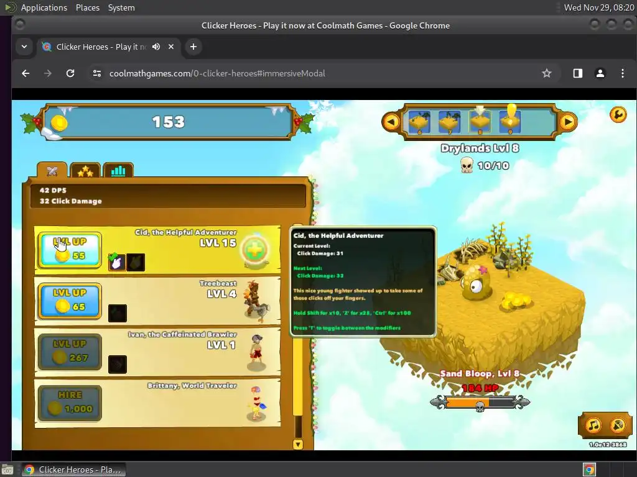Viewport: 637px width, 477px height.
Task: Click the date and time clock
Action: click(599, 7)
